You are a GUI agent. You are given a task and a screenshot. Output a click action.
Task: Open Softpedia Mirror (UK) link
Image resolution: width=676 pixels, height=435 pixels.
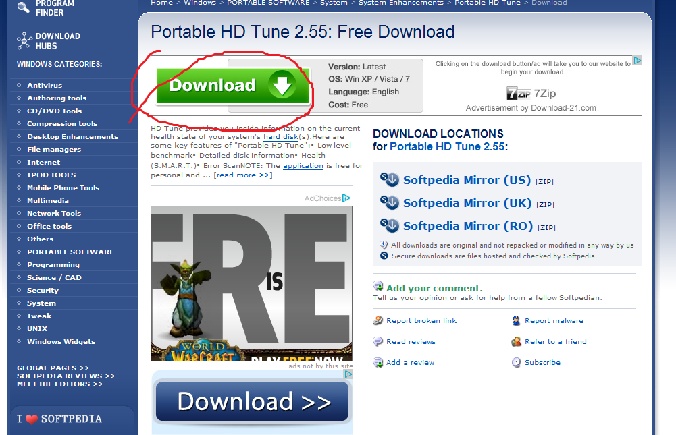pyautogui.click(x=467, y=203)
